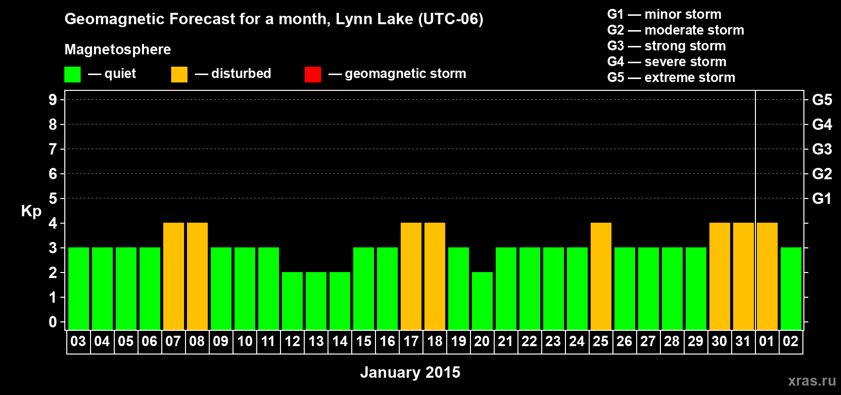841x395 pixels.
Task: Click the green bar for day 14
Action: (340, 301)
